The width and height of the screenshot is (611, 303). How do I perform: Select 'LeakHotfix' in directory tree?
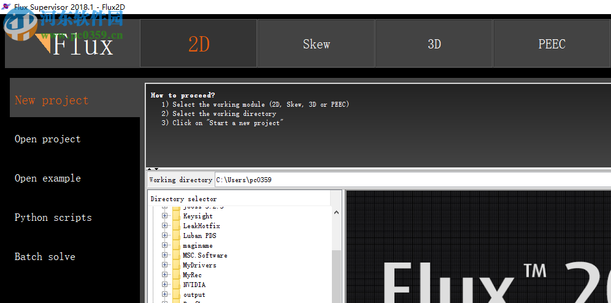click(x=201, y=226)
